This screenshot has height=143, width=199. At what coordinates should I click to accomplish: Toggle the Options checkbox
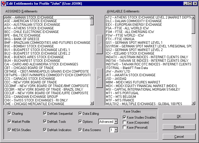(80, 121)
